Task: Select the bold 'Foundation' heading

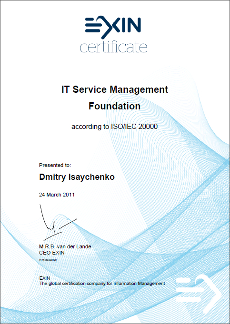Action: pos(115,107)
